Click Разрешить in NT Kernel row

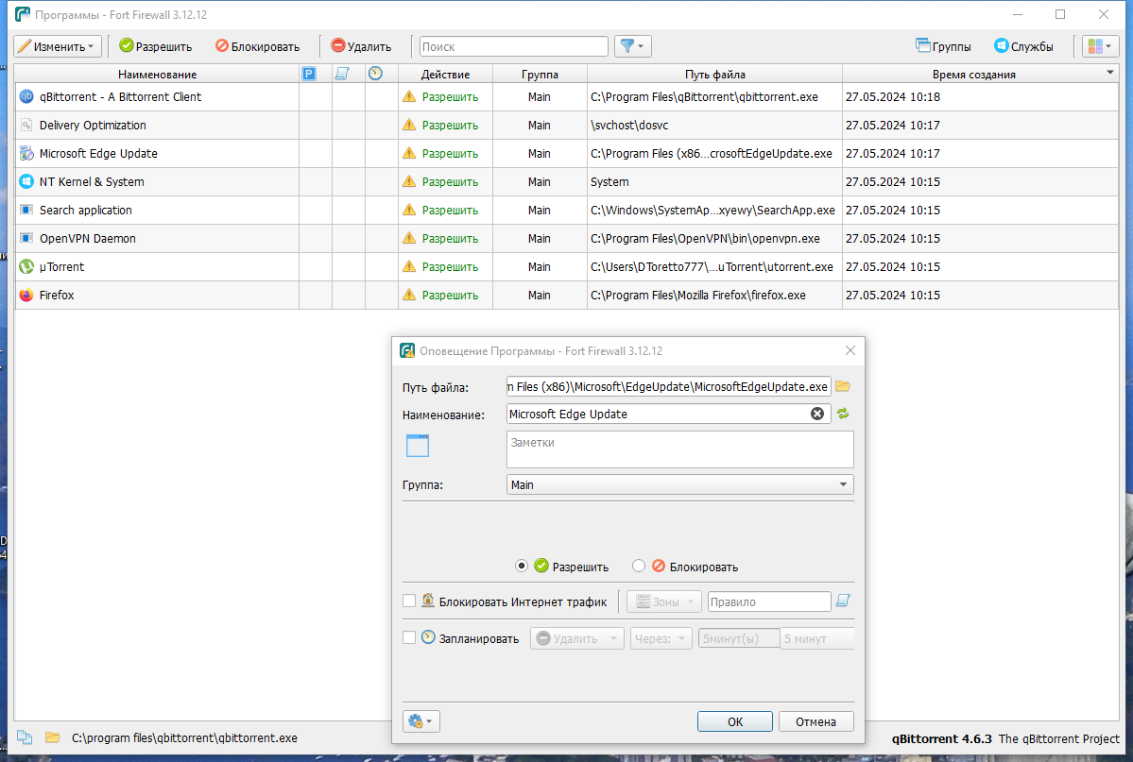(x=450, y=182)
